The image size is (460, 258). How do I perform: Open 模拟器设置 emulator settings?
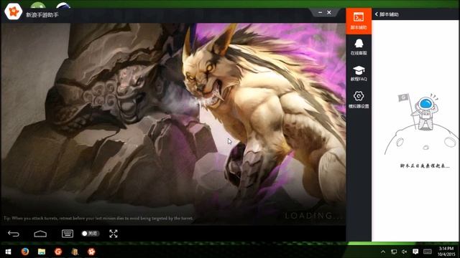(359, 100)
